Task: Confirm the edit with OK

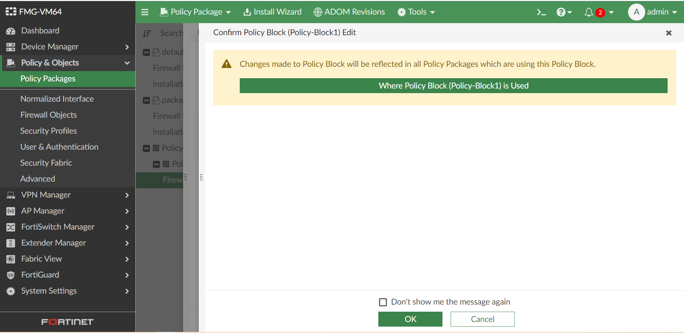Action: (x=410, y=319)
